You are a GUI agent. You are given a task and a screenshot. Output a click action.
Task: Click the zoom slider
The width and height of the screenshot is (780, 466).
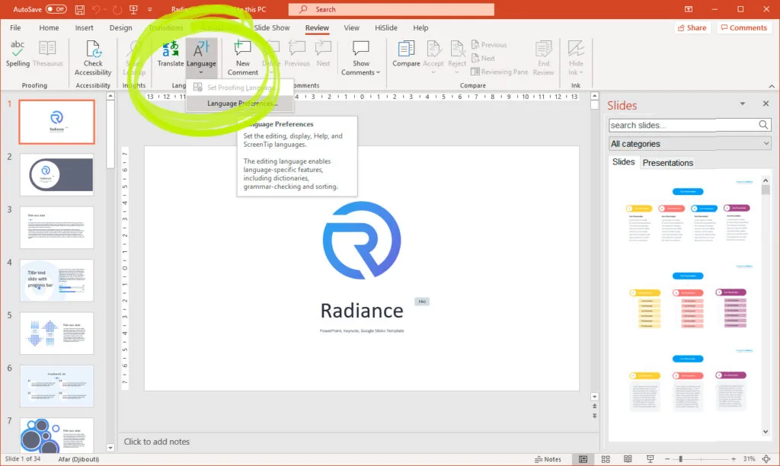coord(700,459)
